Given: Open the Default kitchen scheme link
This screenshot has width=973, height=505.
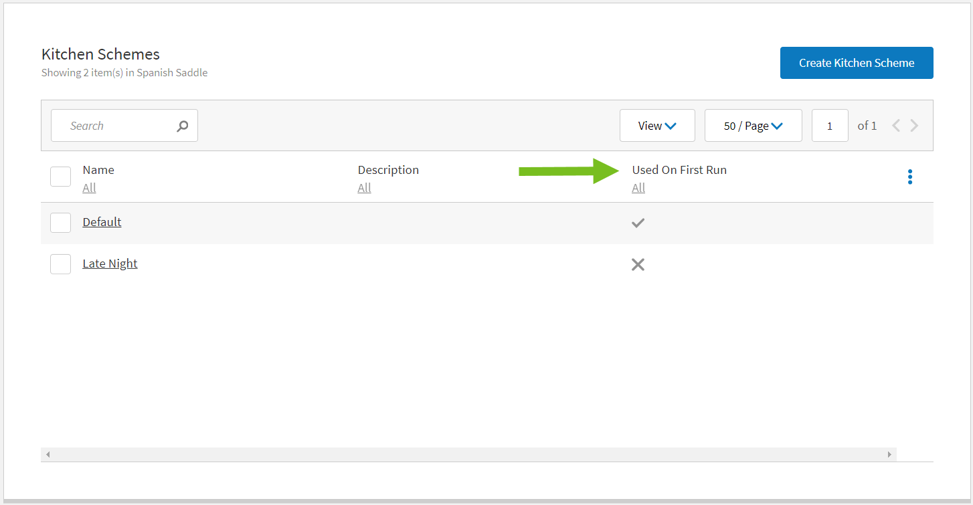Looking at the screenshot, I should coord(102,222).
